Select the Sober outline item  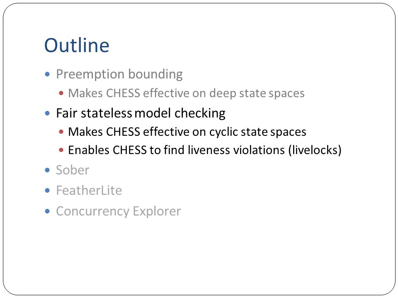73,170
